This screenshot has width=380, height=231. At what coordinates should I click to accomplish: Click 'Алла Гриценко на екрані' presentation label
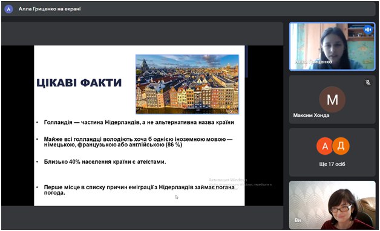pos(50,9)
